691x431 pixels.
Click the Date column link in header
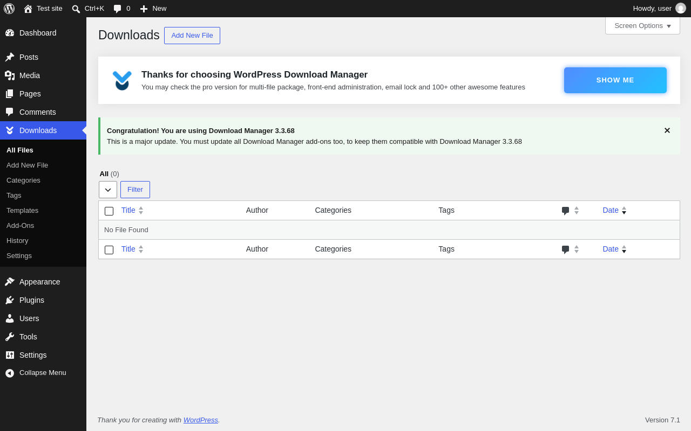[x=611, y=211]
